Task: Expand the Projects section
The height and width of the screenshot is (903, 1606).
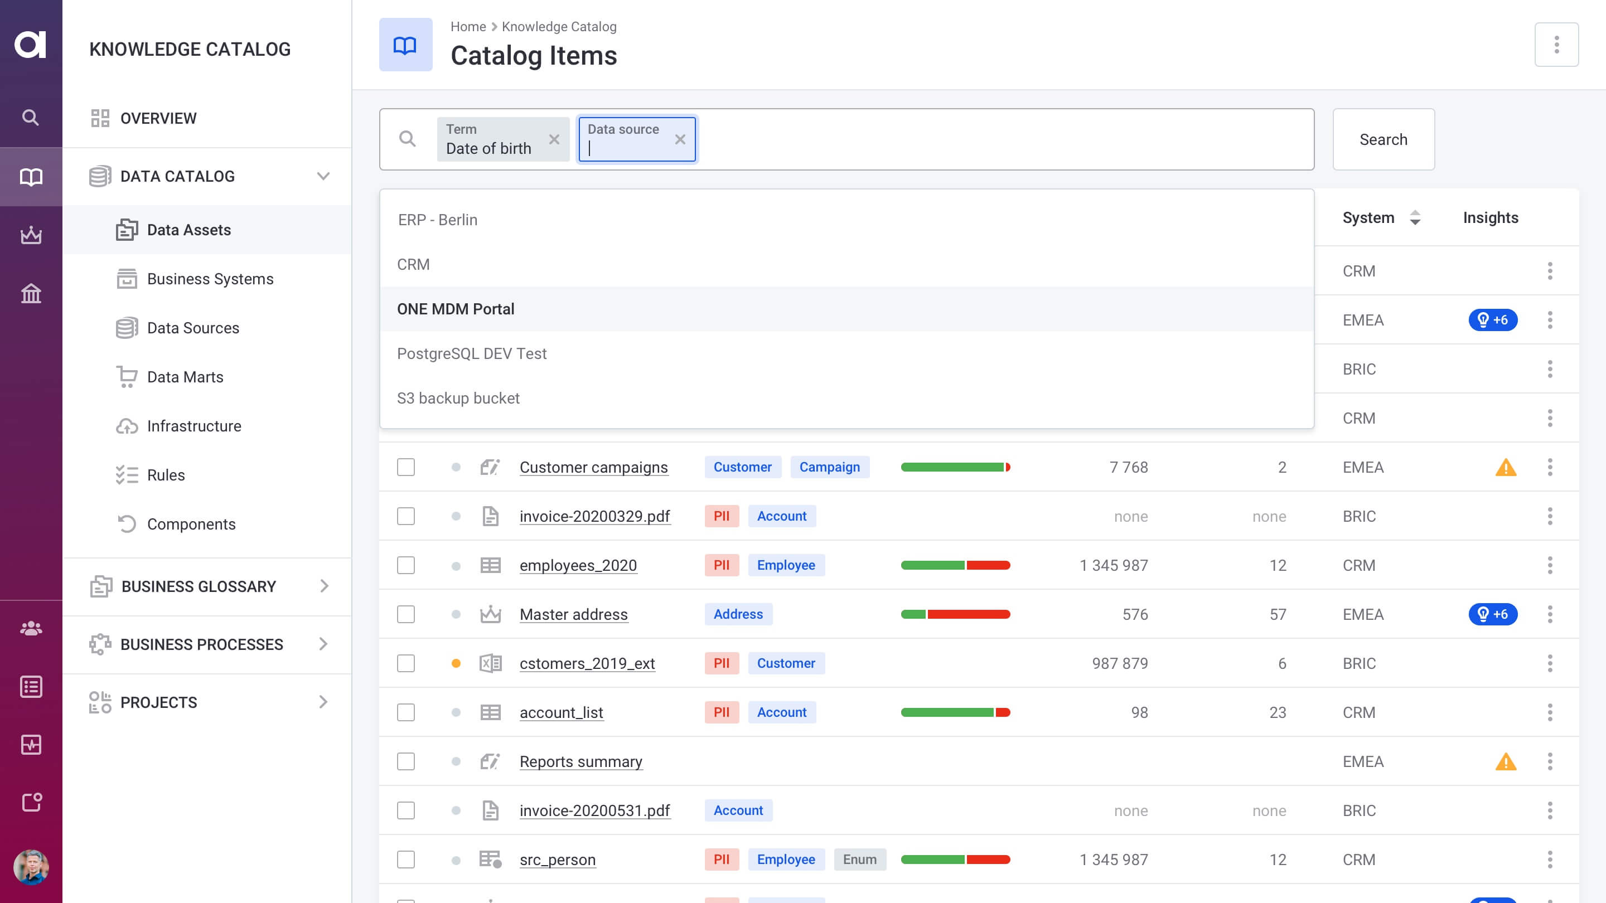Action: pyautogui.click(x=323, y=702)
